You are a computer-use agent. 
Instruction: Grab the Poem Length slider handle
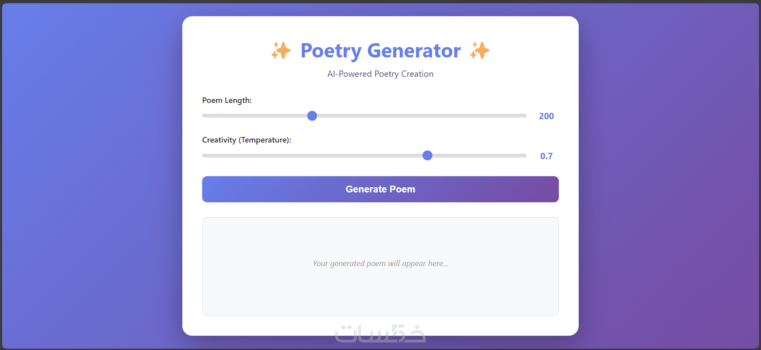(312, 116)
